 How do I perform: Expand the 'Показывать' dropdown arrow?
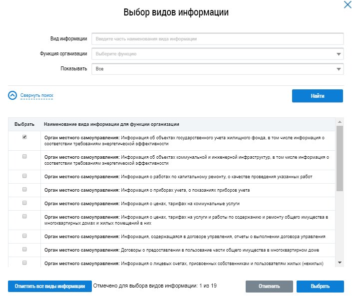click(339, 69)
